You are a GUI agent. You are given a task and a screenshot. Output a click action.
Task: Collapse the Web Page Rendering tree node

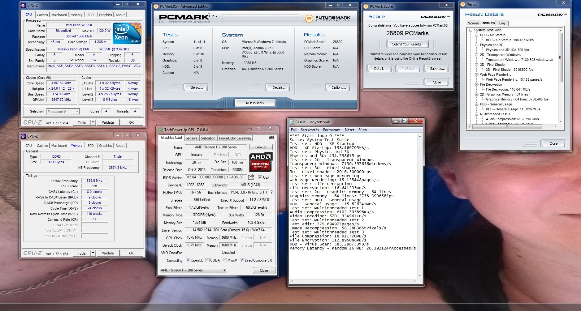[x=477, y=75]
